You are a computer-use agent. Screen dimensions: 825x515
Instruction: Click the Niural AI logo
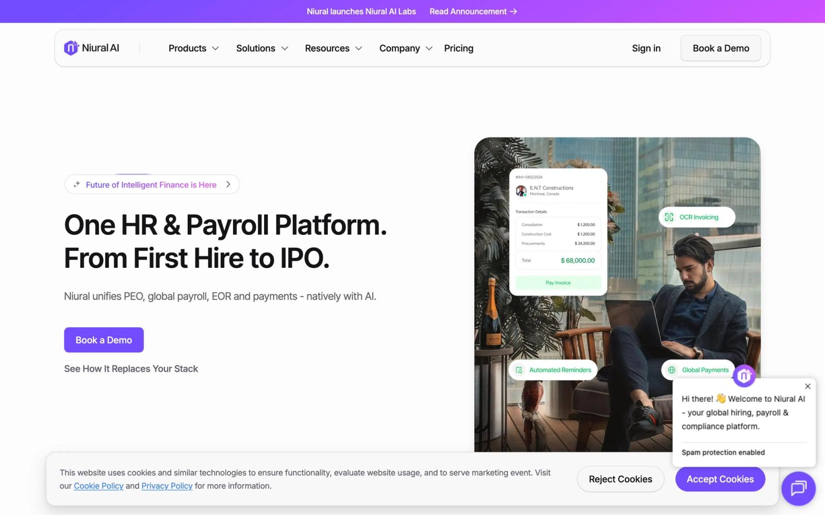(x=91, y=48)
